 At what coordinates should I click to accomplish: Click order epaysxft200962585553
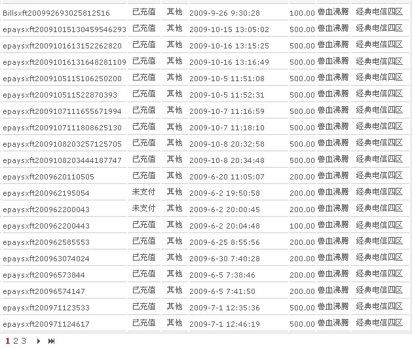click(x=46, y=242)
